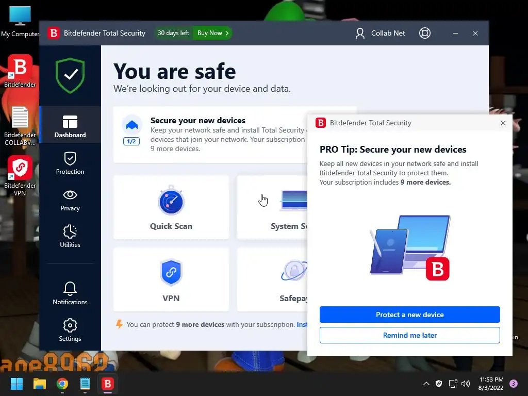
Task: Click Remind me later button
Action: point(409,335)
